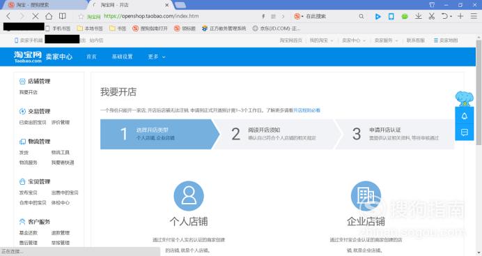Go back with the browser back arrow
Viewport: 482px width, 256px height.
click(8, 16)
